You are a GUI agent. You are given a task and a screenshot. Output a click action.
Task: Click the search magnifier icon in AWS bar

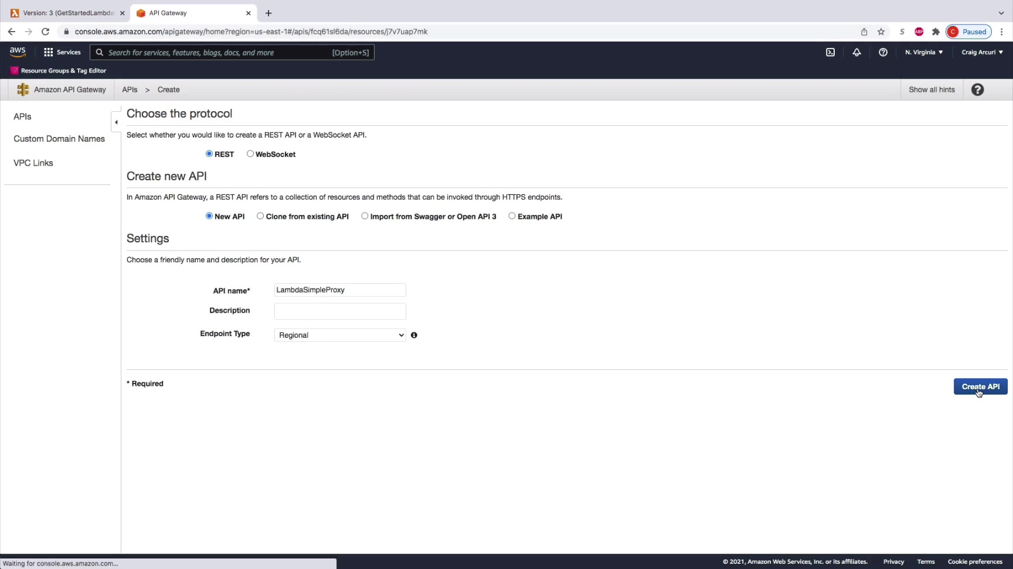(x=100, y=52)
